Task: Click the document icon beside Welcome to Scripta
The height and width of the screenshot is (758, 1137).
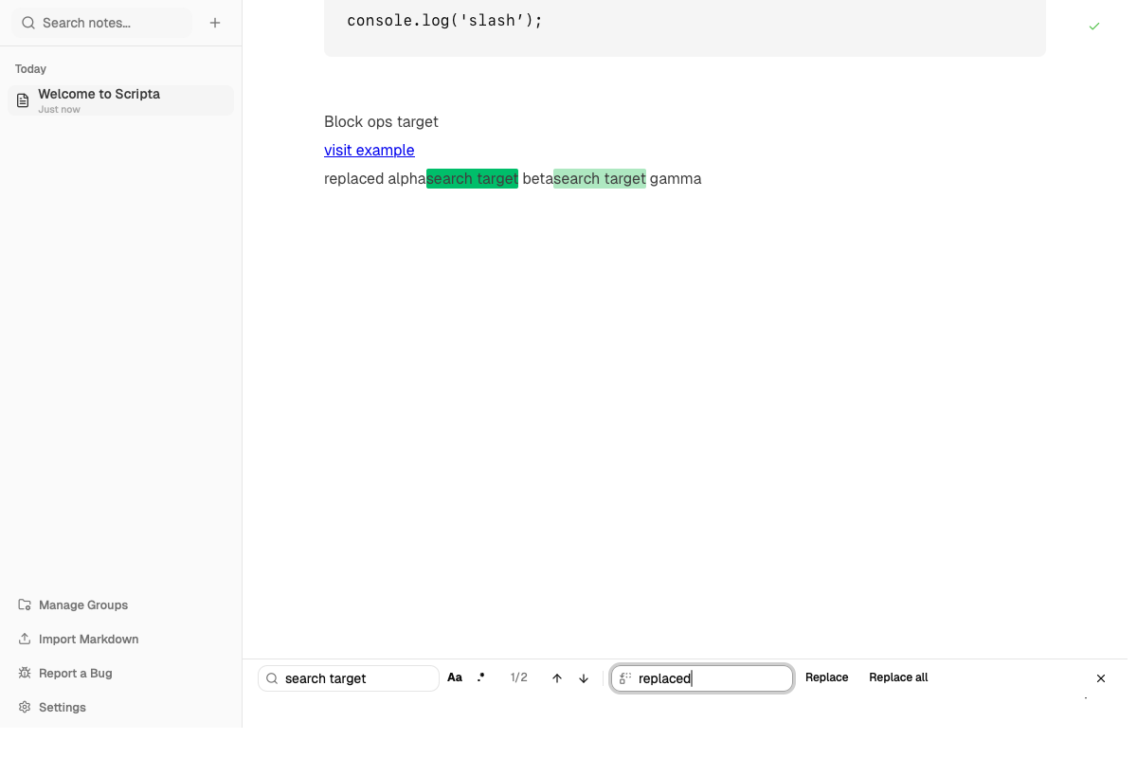Action: [x=22, y=99]
